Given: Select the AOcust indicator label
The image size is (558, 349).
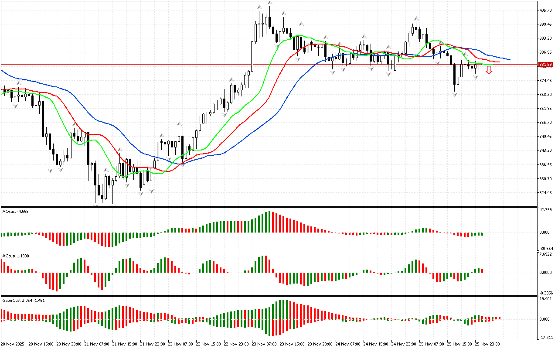Looking at the screenshot, I should point(16,211).
